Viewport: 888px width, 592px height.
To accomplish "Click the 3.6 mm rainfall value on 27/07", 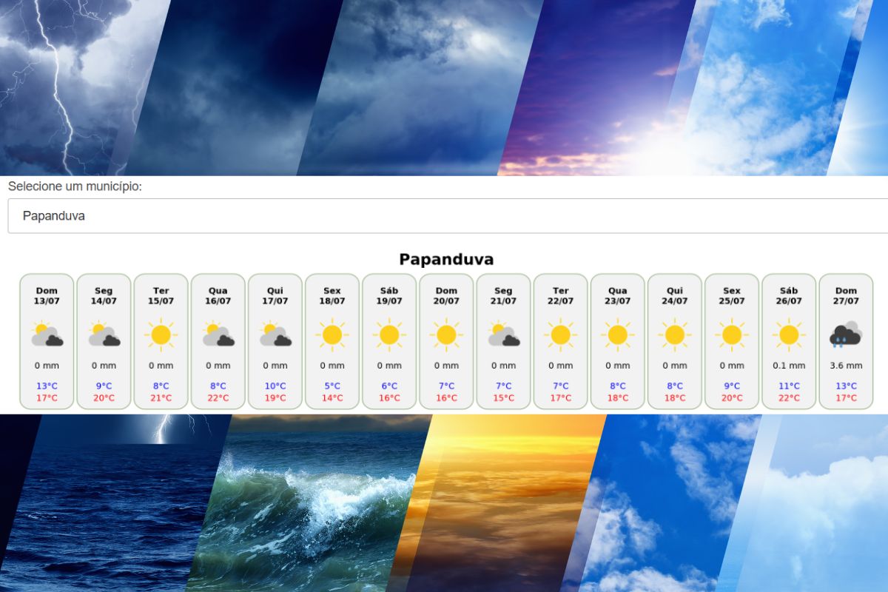I will (x=846, y=366).
